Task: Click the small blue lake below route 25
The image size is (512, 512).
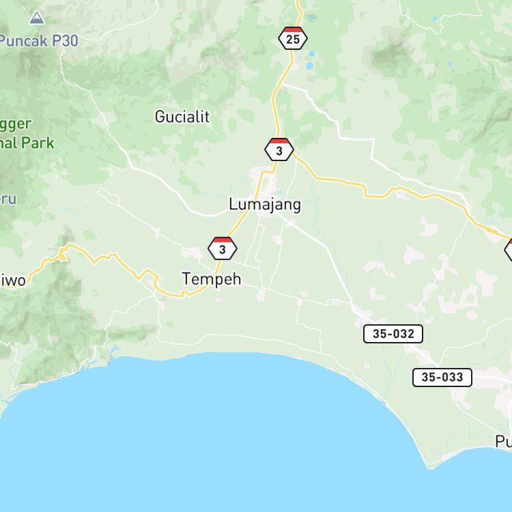Action: 310,66
